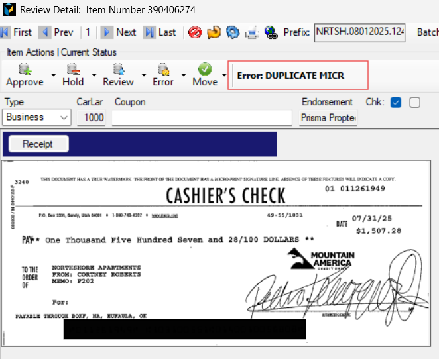Open the Approve dropdown arrow
This screenshot has height=359, width=439.
tap(54, 75)
